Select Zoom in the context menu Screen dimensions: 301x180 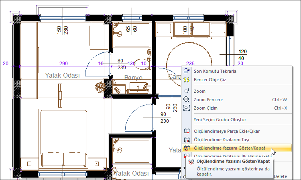(237, 91)
